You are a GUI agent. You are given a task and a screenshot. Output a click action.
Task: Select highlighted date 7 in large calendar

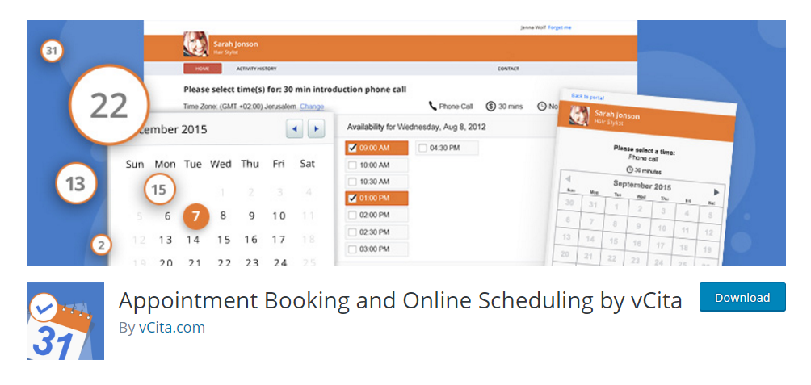click(x=195, y=216)
